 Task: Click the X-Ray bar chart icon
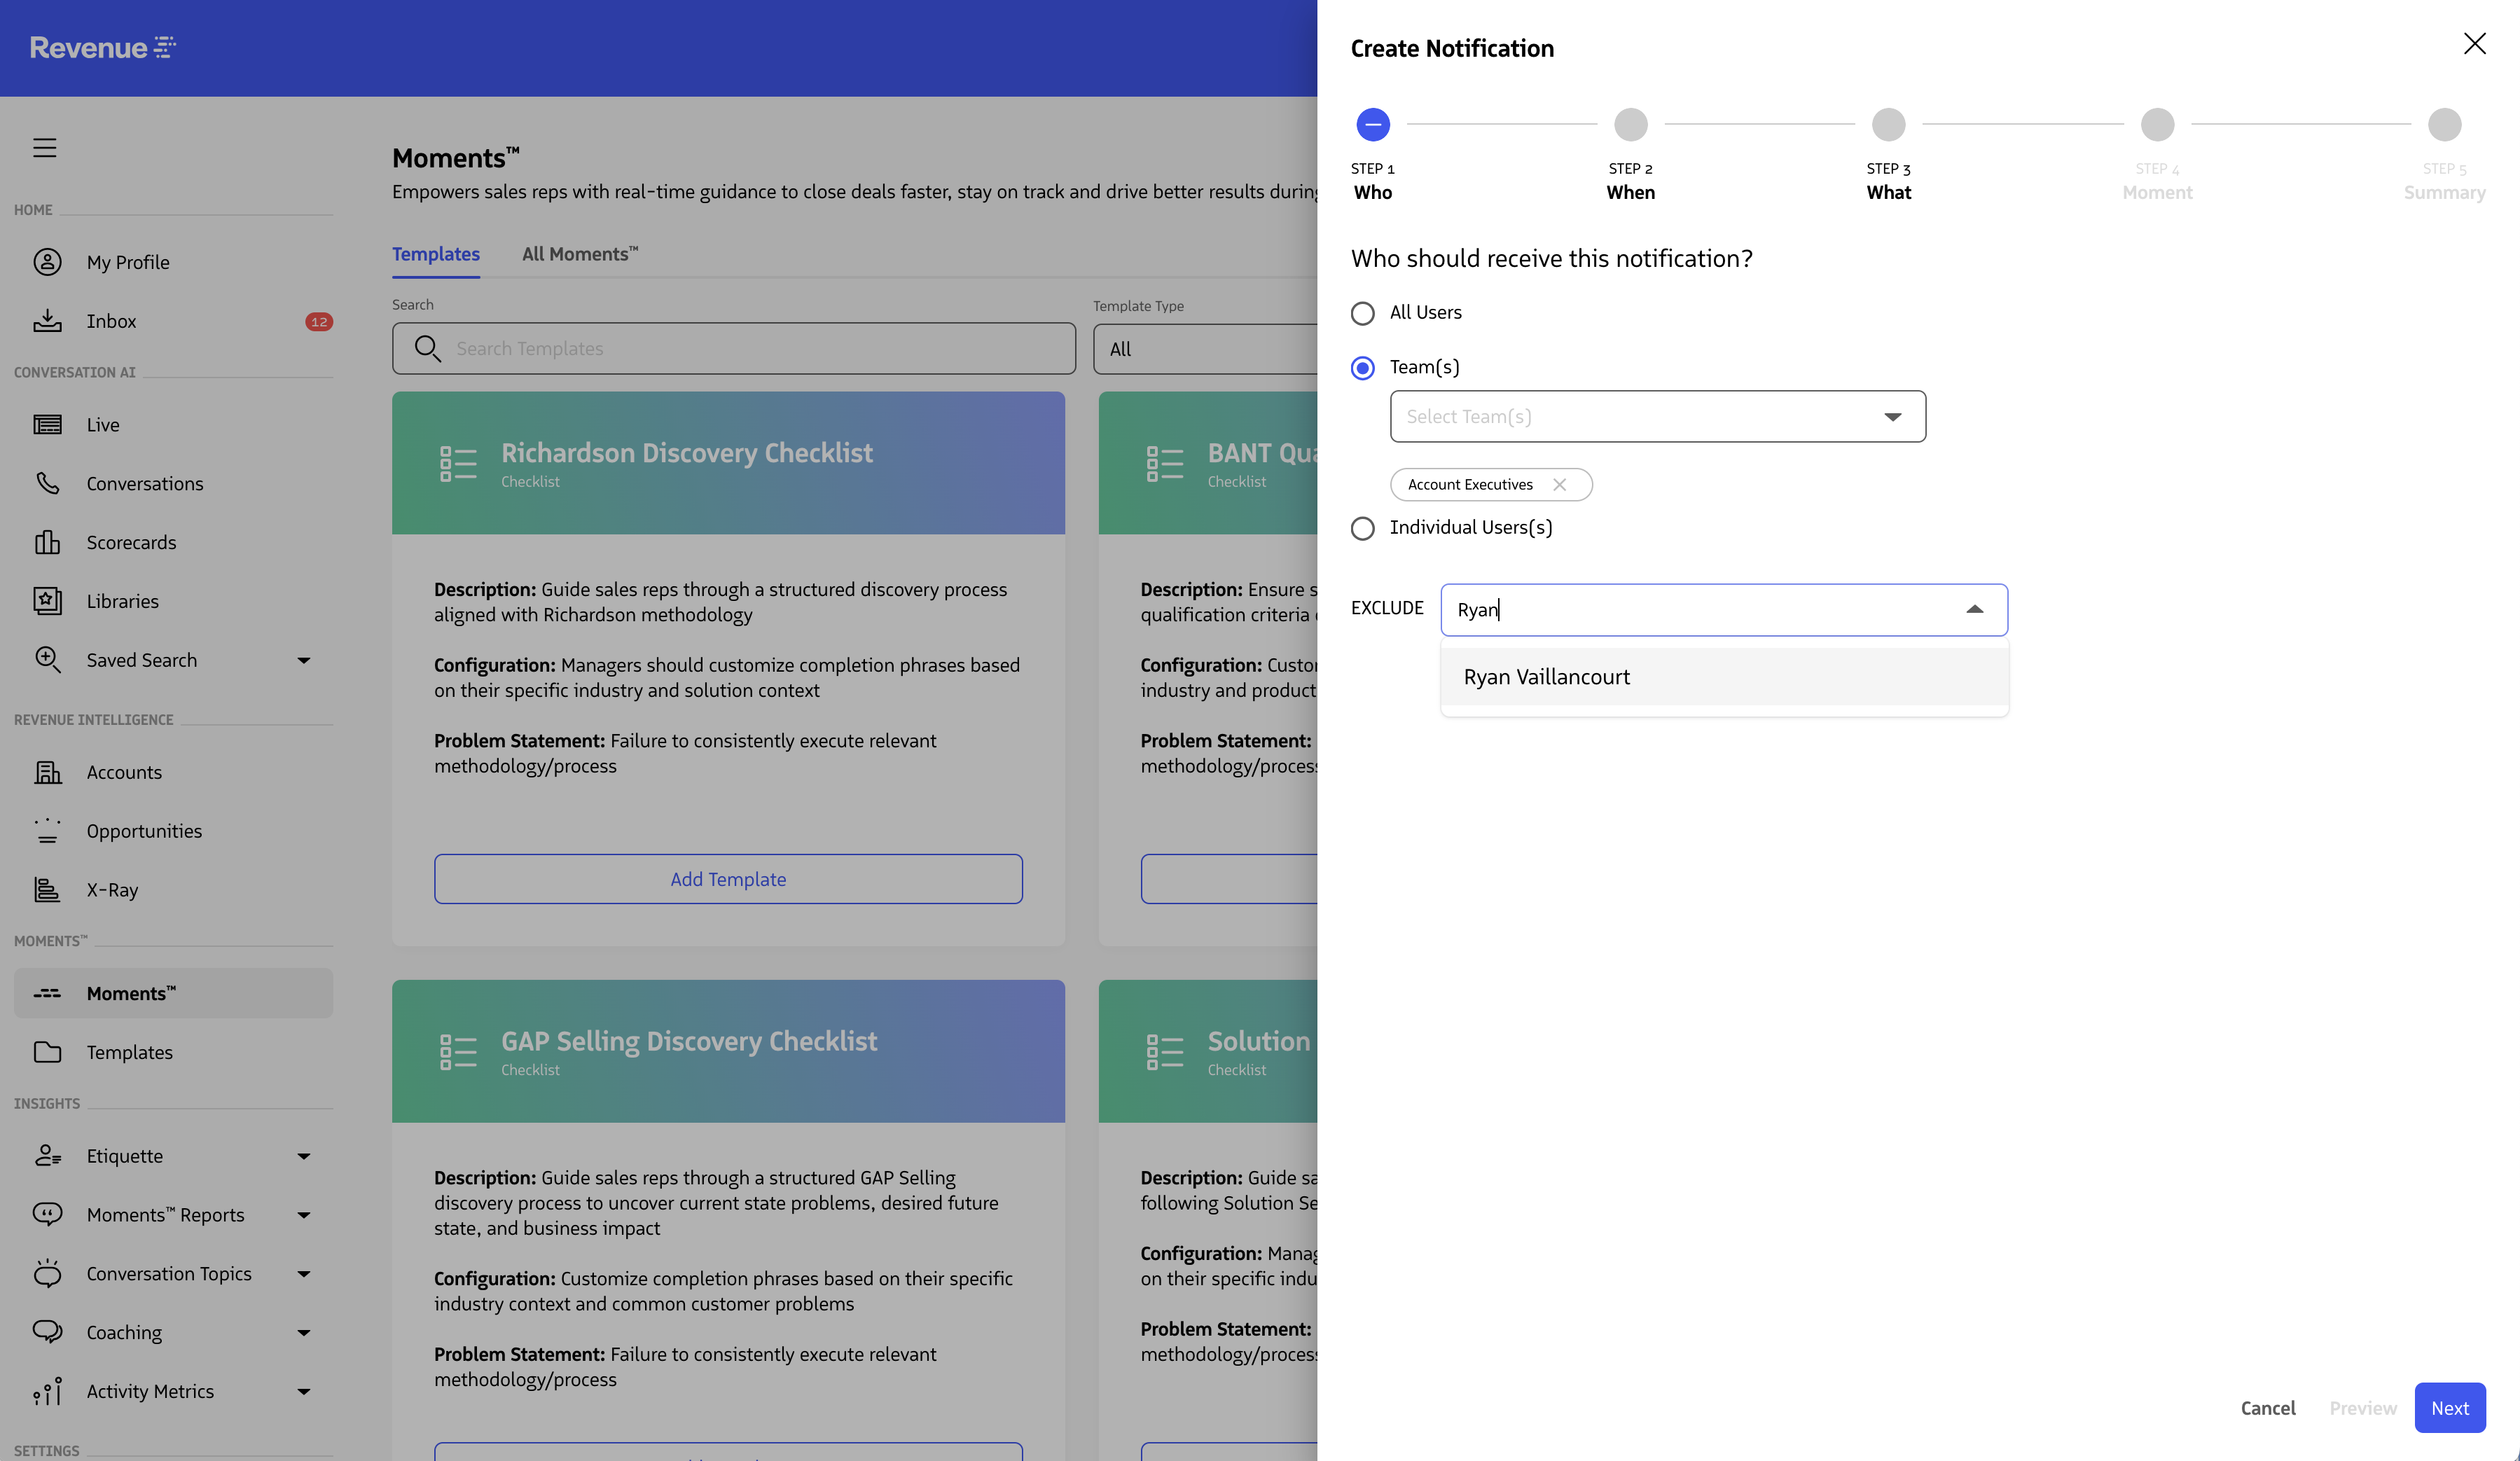point(47,890)
